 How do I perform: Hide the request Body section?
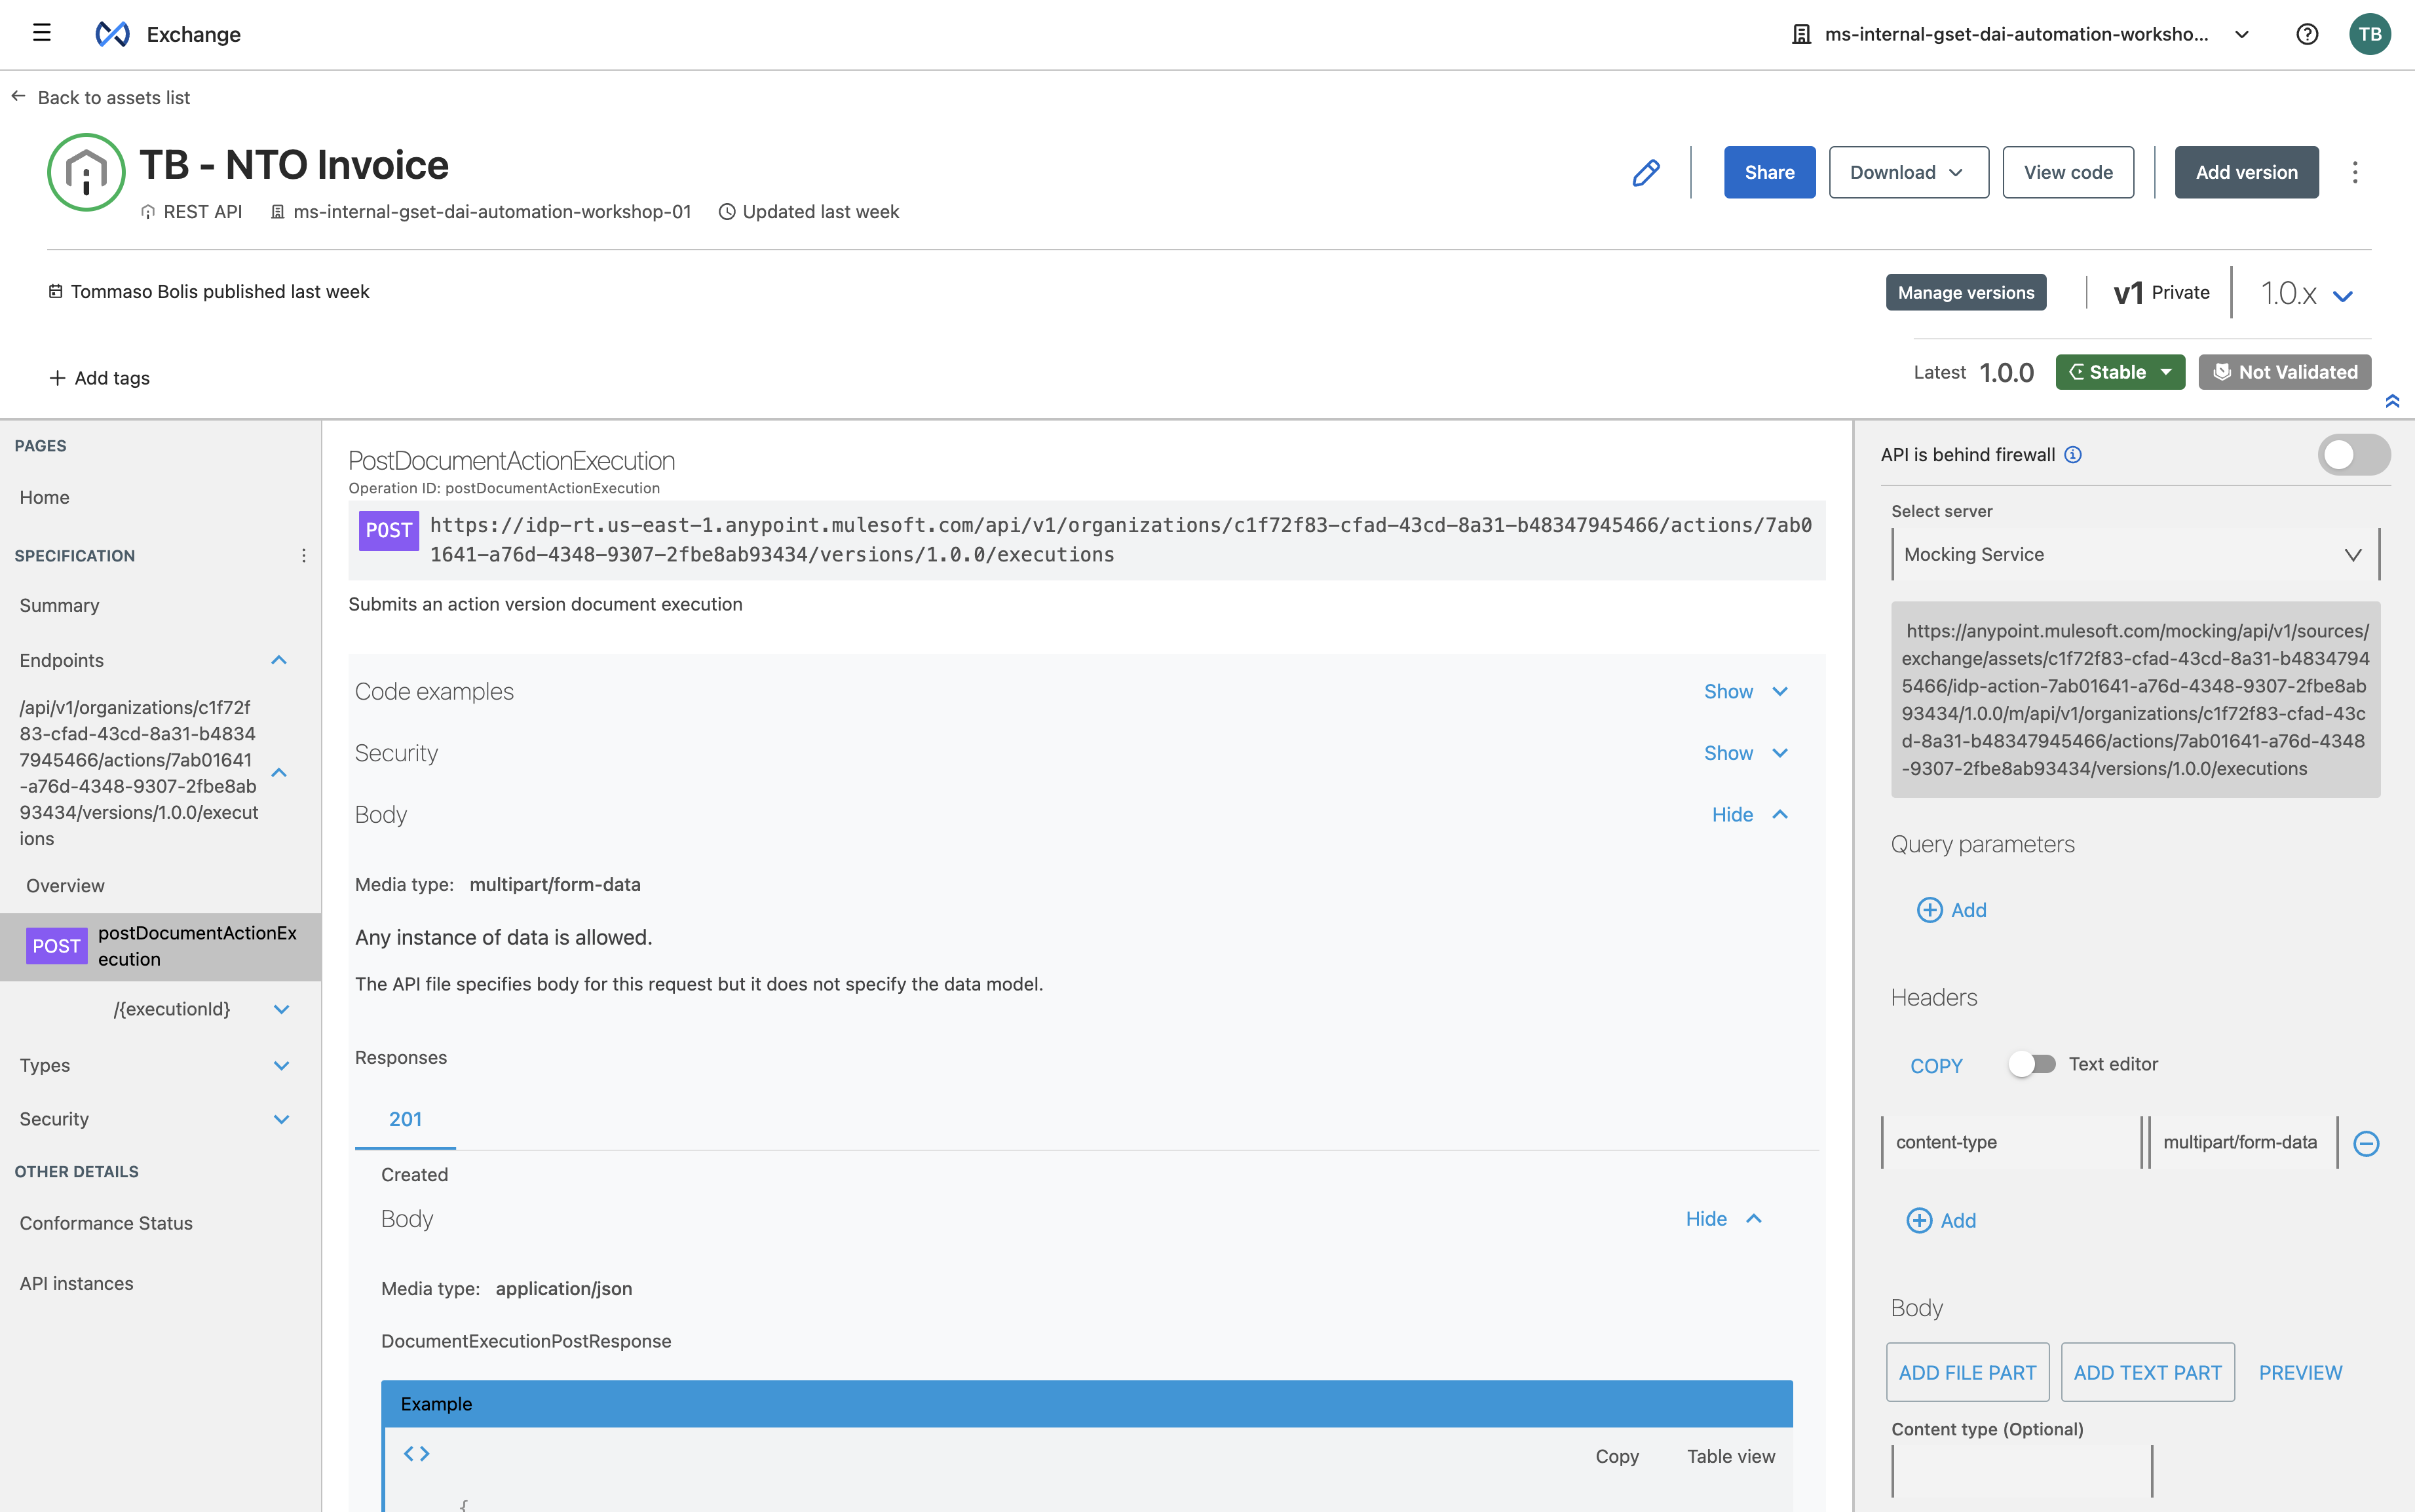coord(1749,814)
